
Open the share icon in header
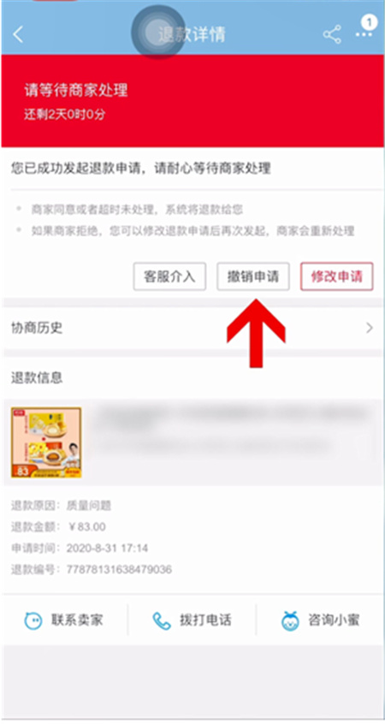pyautogui.click(x=332, y=34)
